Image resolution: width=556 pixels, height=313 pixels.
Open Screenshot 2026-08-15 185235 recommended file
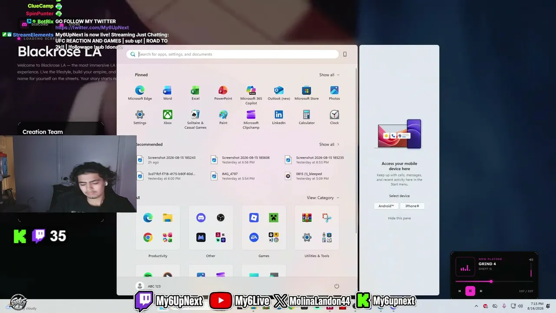pyautogui.click(x=315, y=160)
